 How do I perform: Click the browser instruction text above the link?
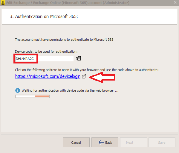pyautogui.click(x=87, y=70)
